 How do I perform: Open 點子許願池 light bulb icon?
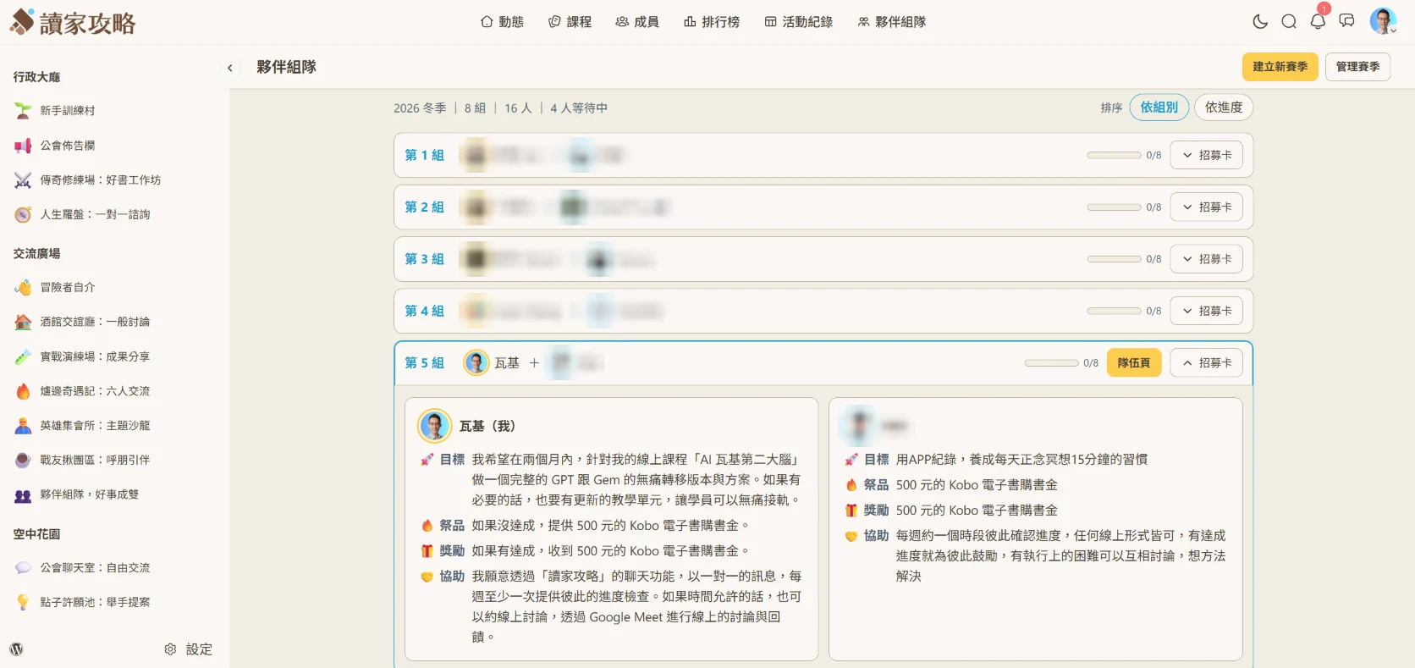23,603
